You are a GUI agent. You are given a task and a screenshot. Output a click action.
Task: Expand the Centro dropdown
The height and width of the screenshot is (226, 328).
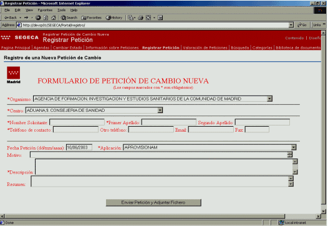pyautogui.click(x=160, y=110)
